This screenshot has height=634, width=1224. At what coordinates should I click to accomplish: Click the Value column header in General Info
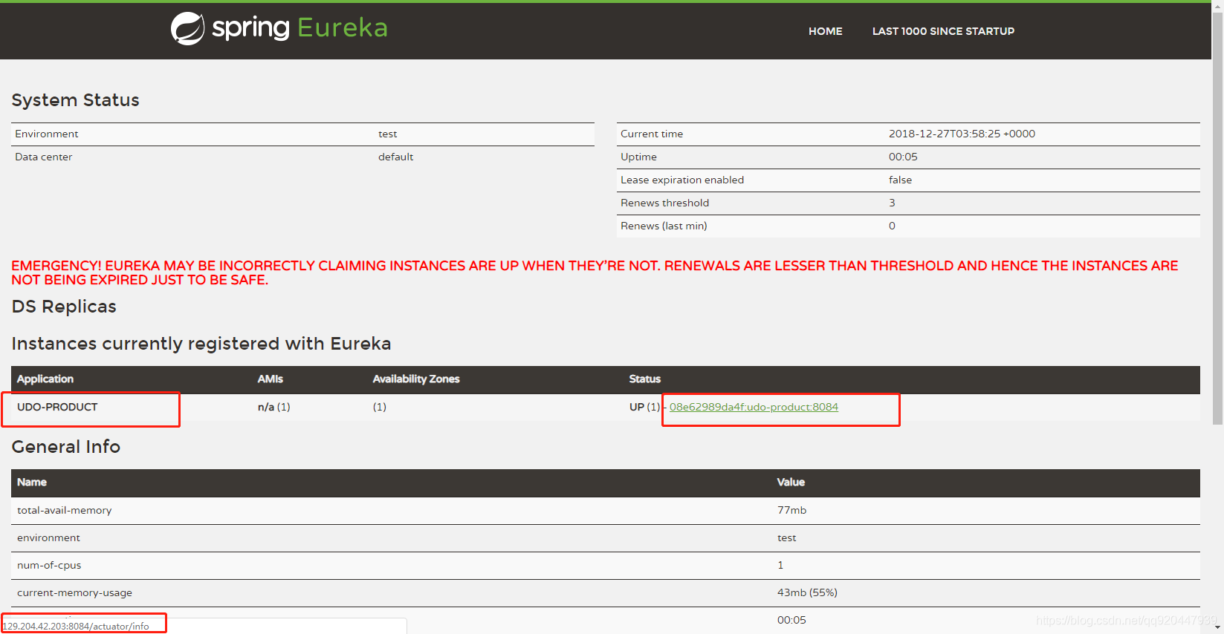tap(791, 482)
